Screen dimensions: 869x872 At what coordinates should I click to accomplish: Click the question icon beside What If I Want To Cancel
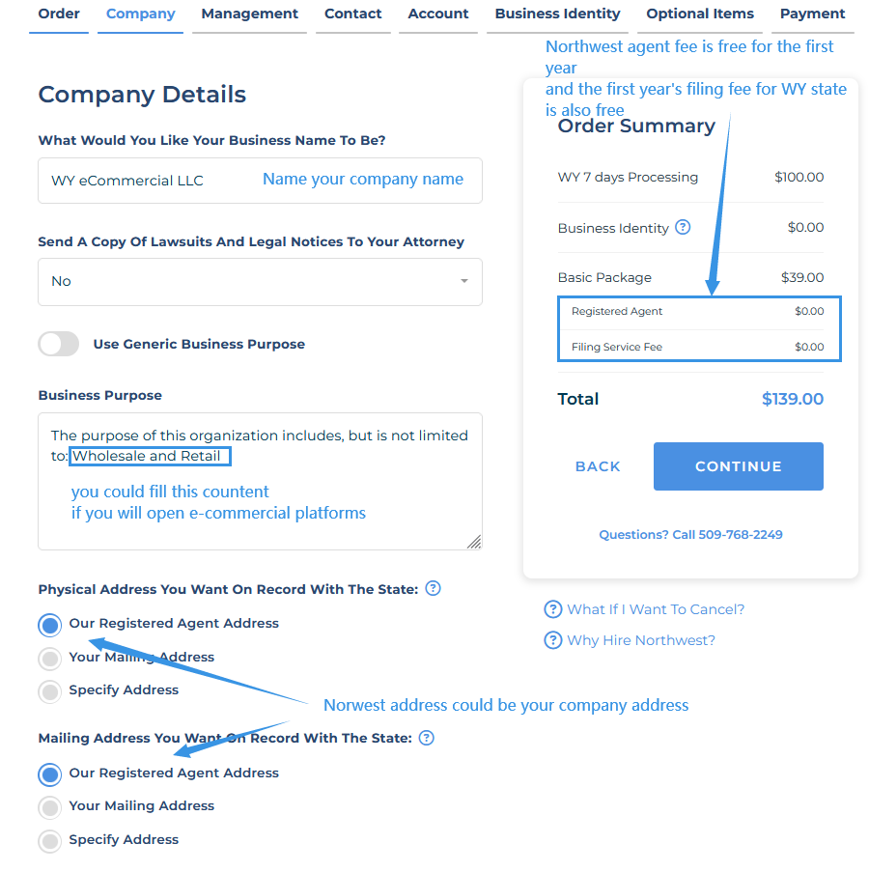point(552,609)
